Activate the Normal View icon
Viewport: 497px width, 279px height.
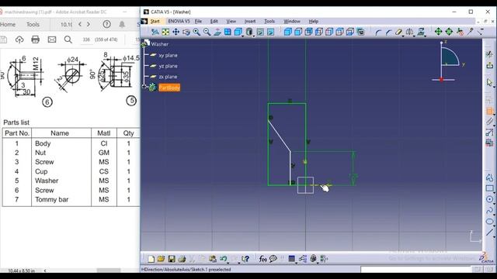217,32
